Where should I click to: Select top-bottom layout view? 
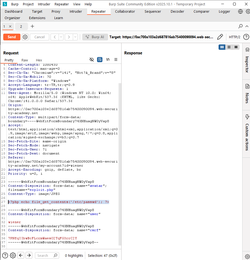(x=229, y=47)
